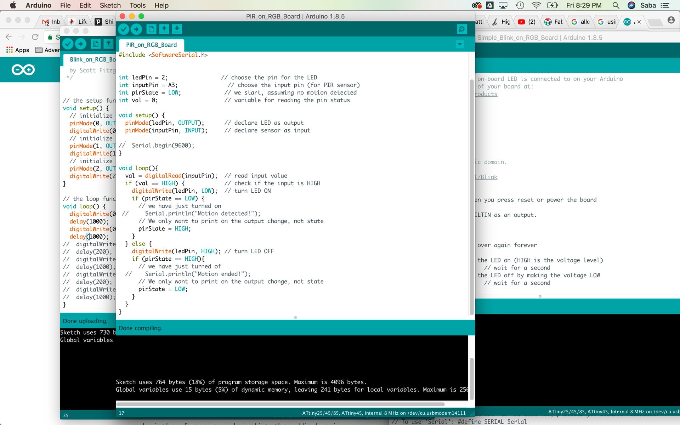Screen dimensions: 680x425
Task: Open Time Machine menu bar icon
Action: (x=520, y=5)
